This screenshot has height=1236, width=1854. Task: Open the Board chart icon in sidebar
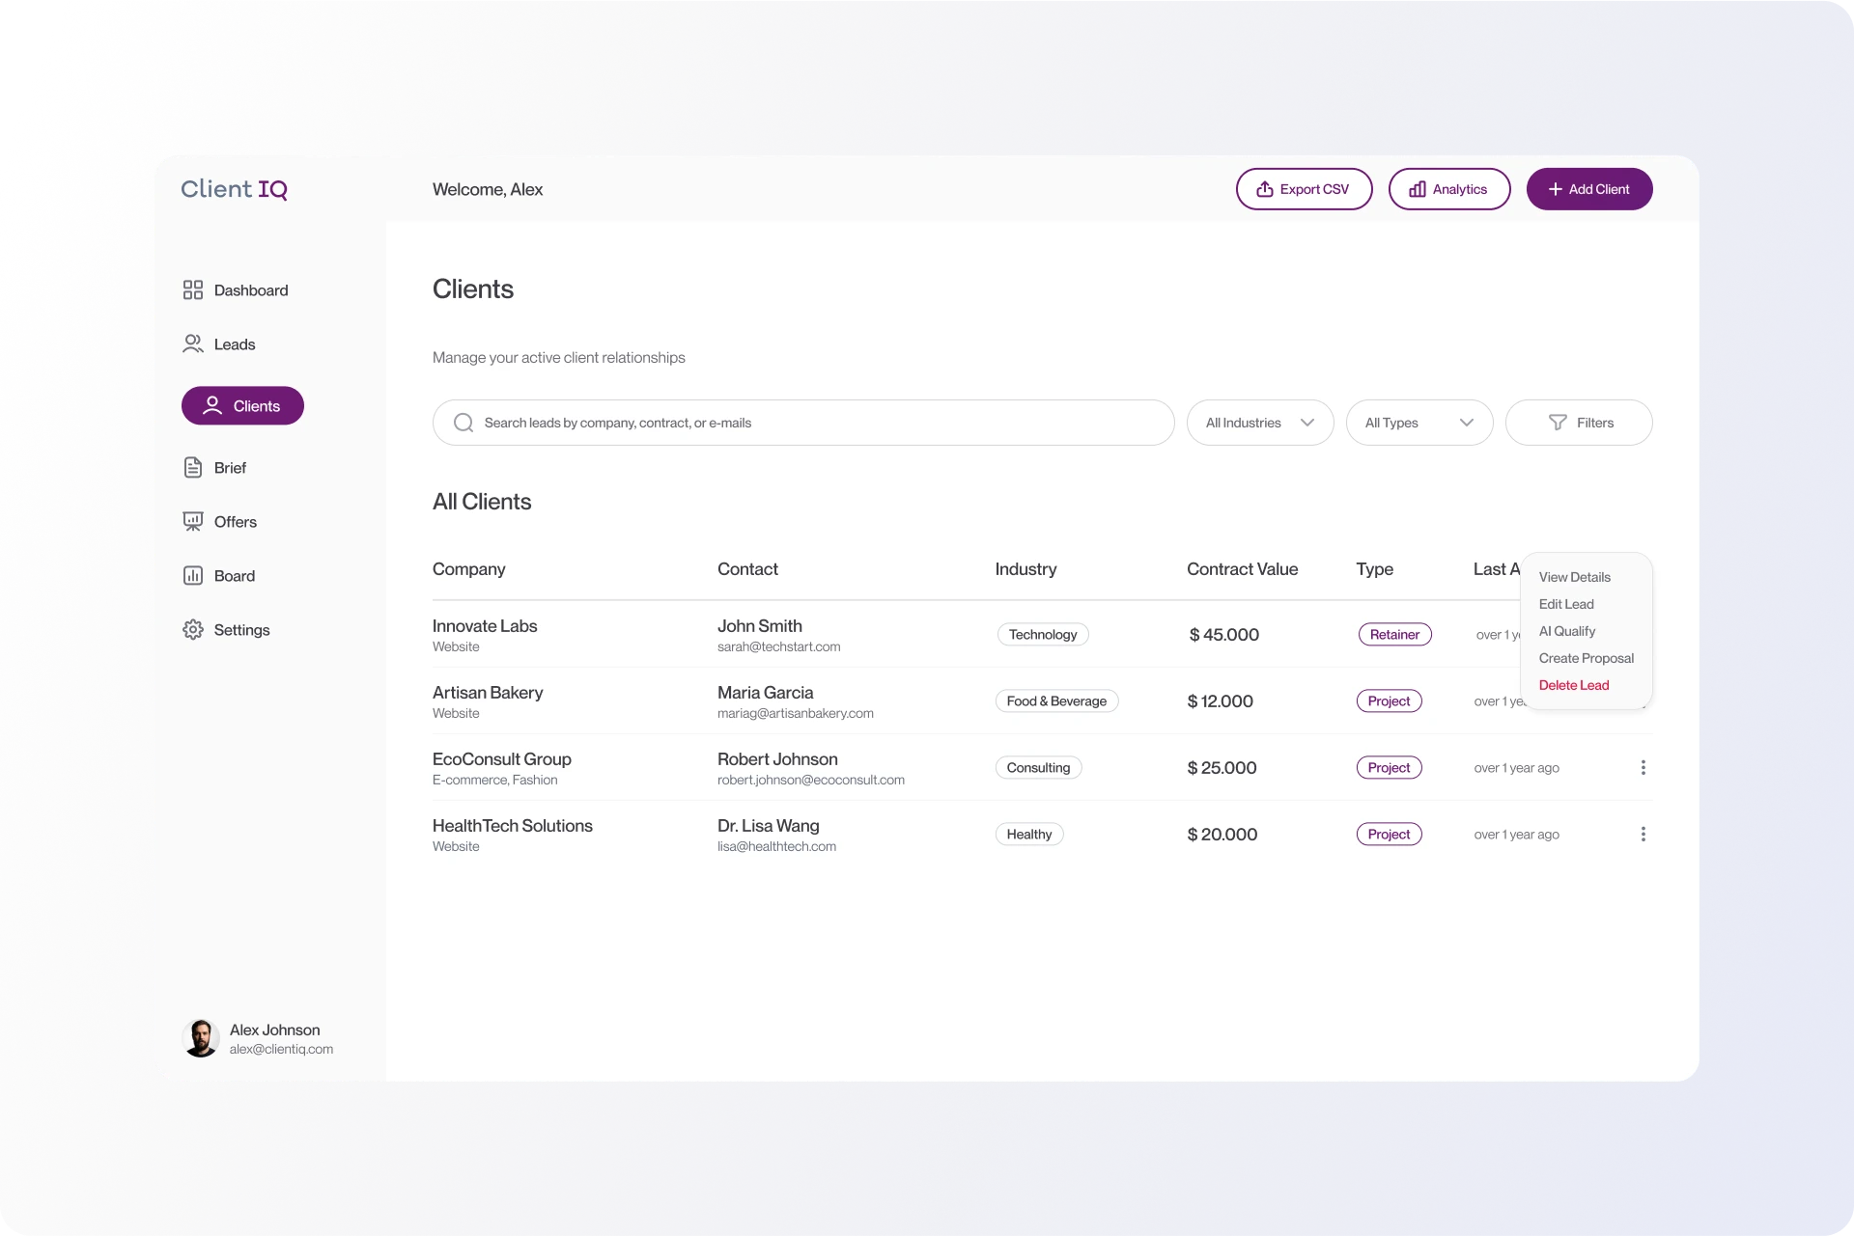pyautogui.click(x=193, y=575)
